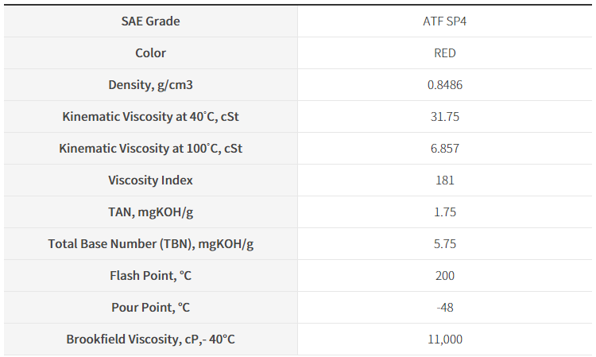Screen dimensions: 596x357
Task: Click the Viscosity Index label
Action: coord(150,180)
